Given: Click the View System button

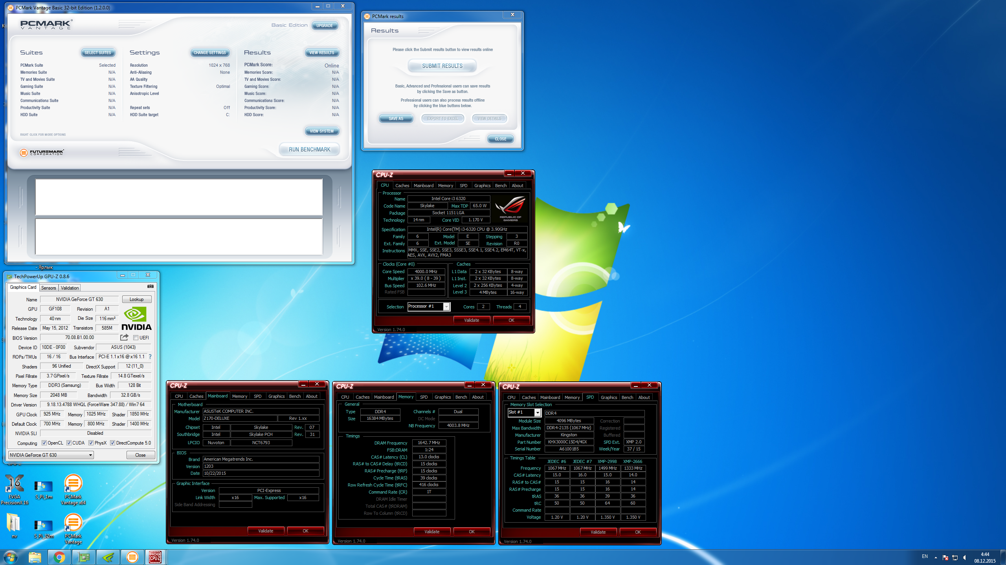Looking at the screenshot, I should point(322,131).
